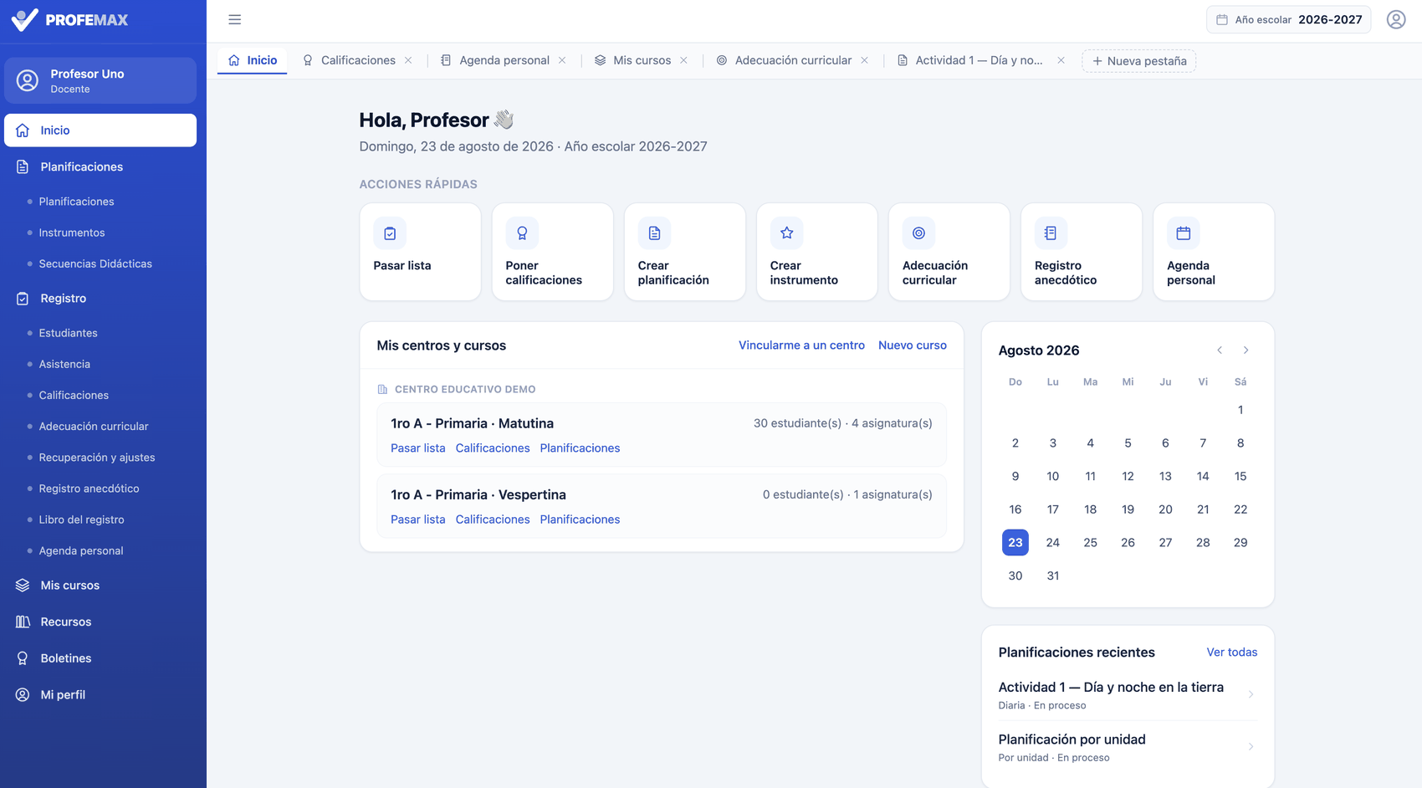Click the Crear instrumento star card
1422x788 pixels.
click(816, 252)
